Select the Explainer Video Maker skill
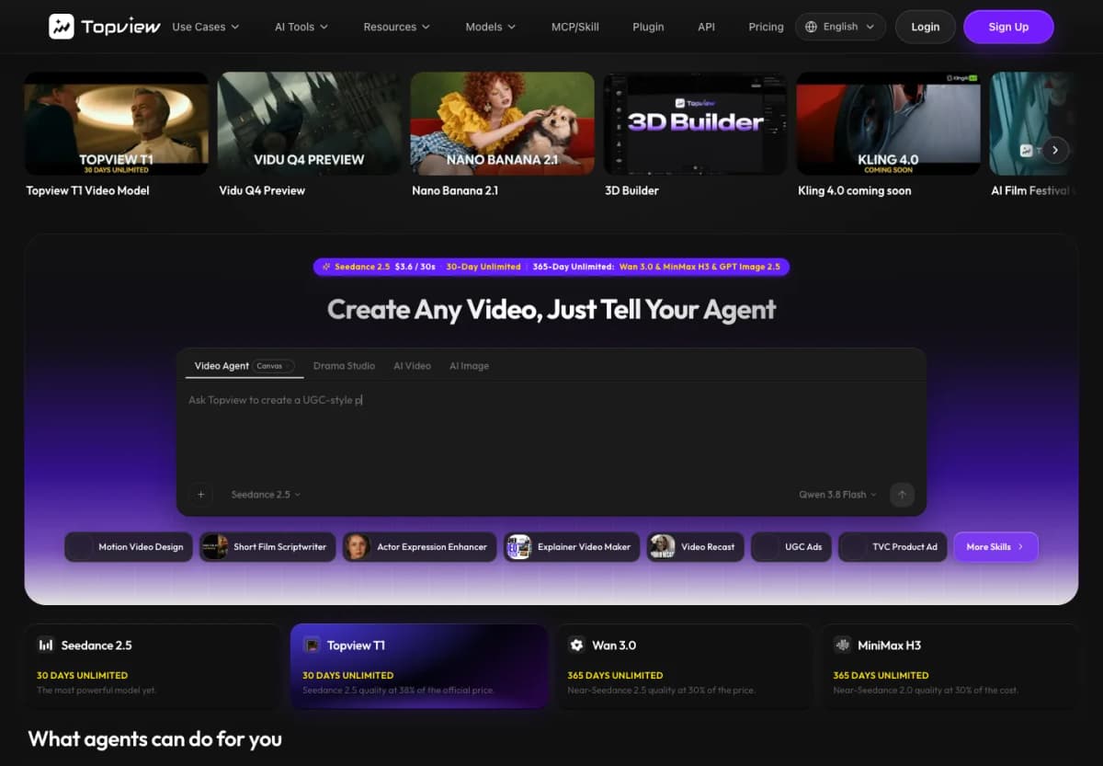The height and width of the screenshot is (766, 1103). (x=572, y=547)
